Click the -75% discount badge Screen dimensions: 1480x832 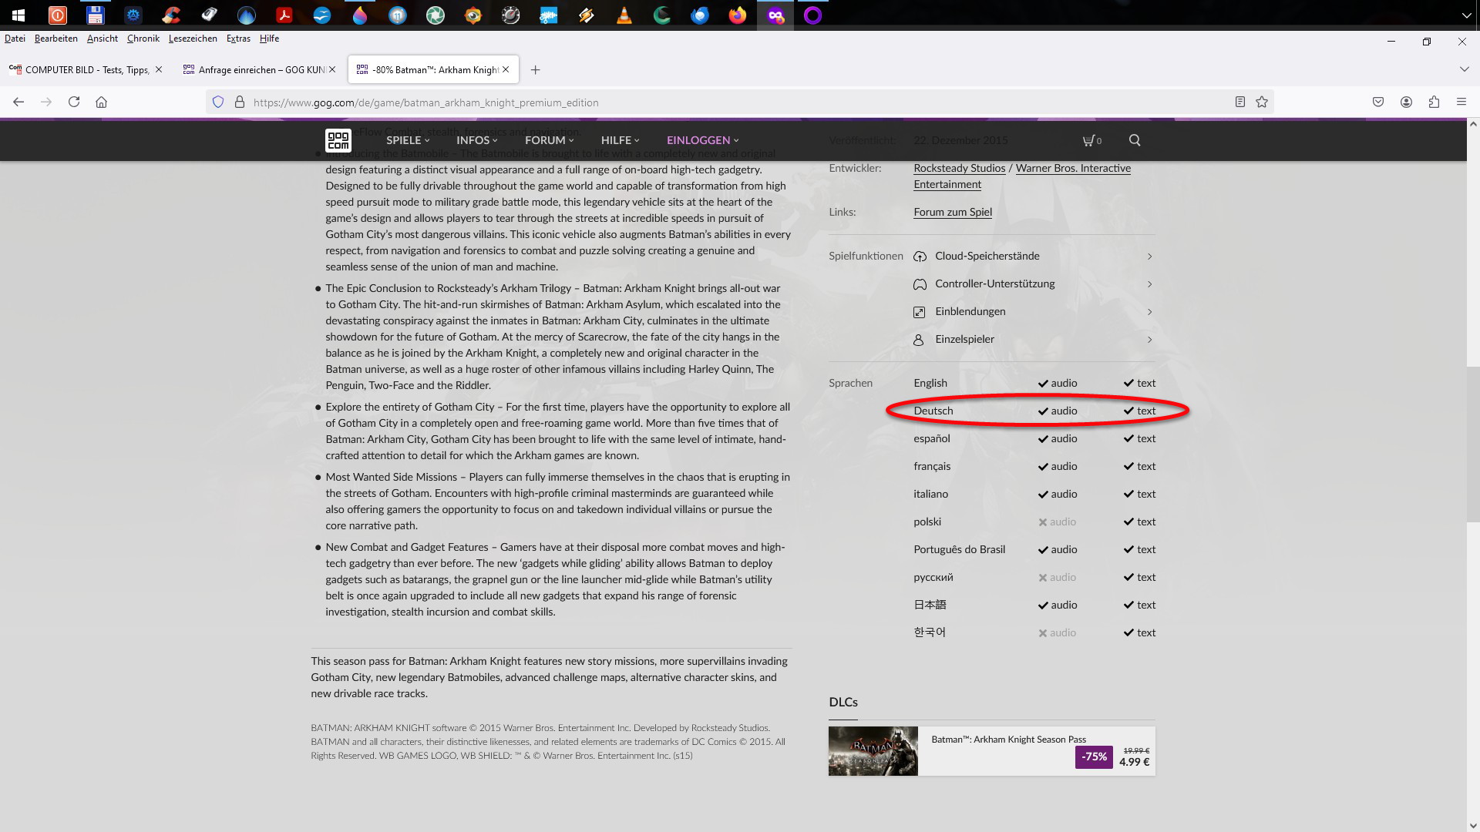pos(1094,757)
